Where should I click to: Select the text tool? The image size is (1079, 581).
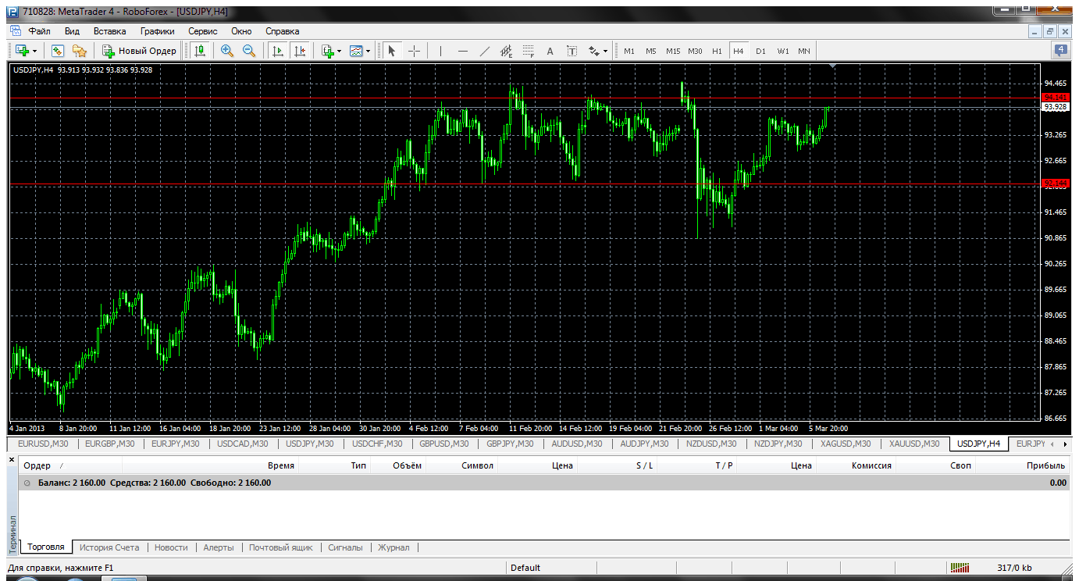(550, 51)
